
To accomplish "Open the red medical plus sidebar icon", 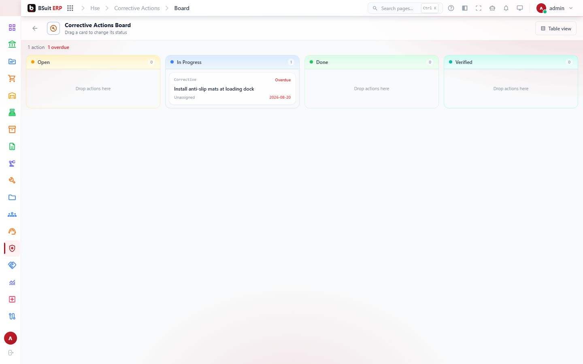I will [12, 299].
